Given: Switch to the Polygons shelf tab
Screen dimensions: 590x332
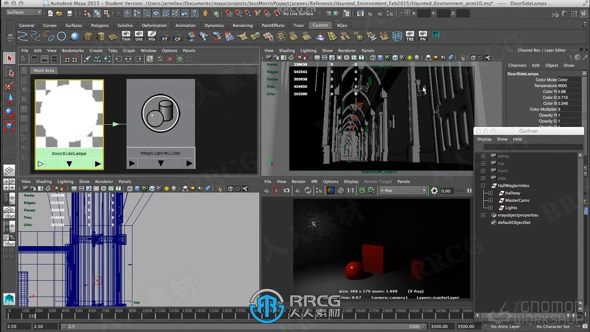Looking at the screenshot, I should [x=100, y=25].
